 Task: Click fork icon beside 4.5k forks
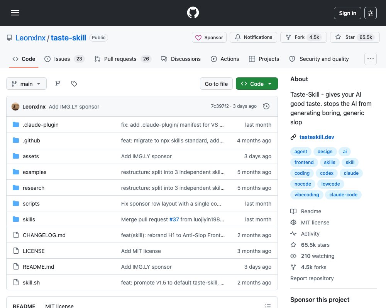pyautogui.click(x=293, y=267)
